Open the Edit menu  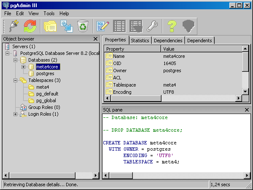[20, 14]
